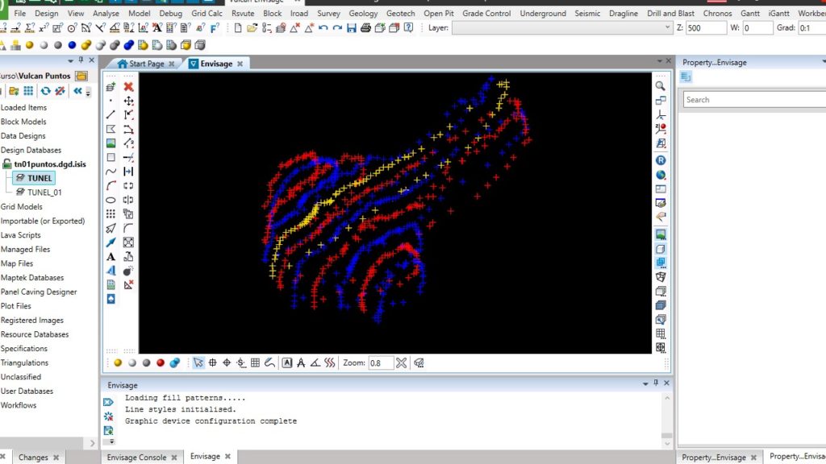Choose the move object tool

(128, 101)
